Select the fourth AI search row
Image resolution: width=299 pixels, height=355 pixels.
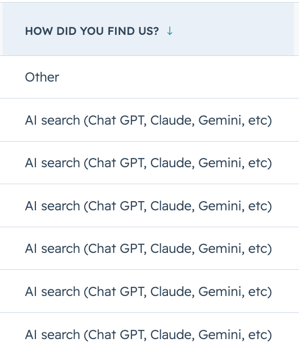tap(149, 248)
